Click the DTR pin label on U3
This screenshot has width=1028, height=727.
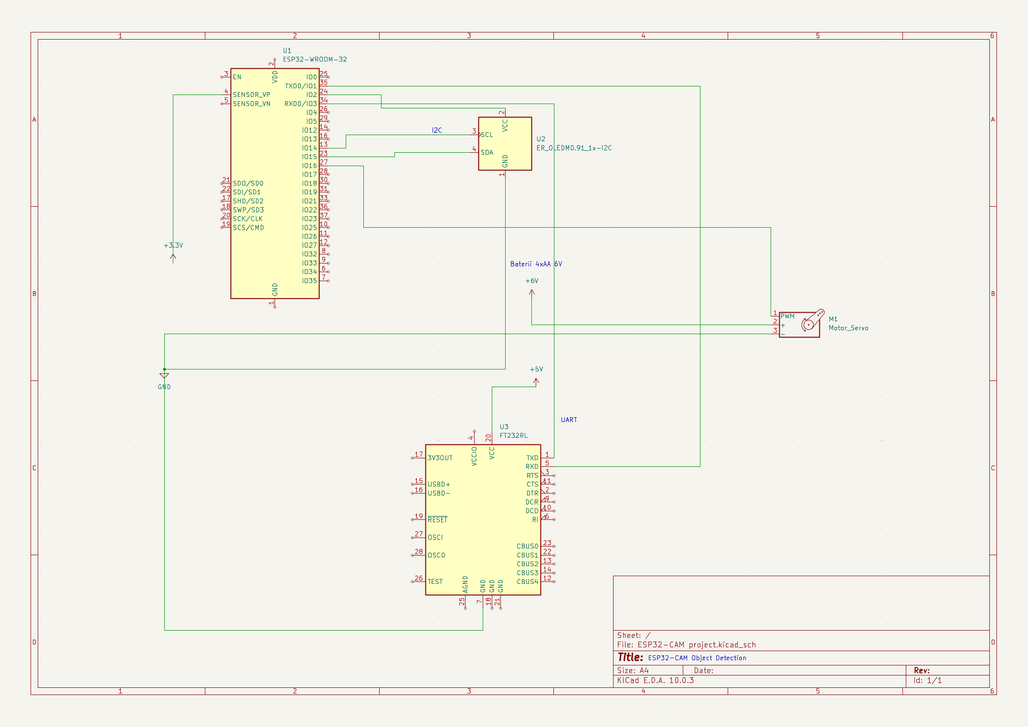(x=532, y=493)
